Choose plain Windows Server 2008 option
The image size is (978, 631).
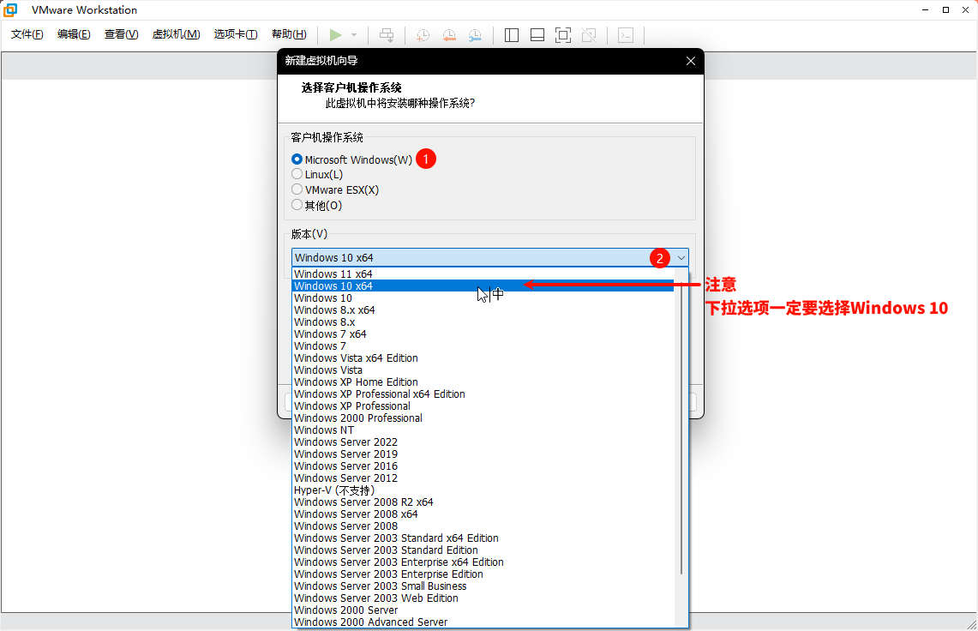pos(483,526)
